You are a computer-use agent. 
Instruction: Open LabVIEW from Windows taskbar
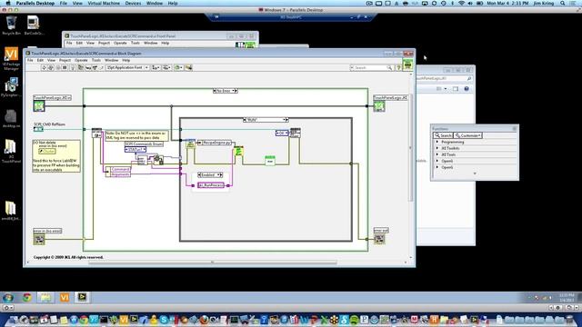coord(82,297)
